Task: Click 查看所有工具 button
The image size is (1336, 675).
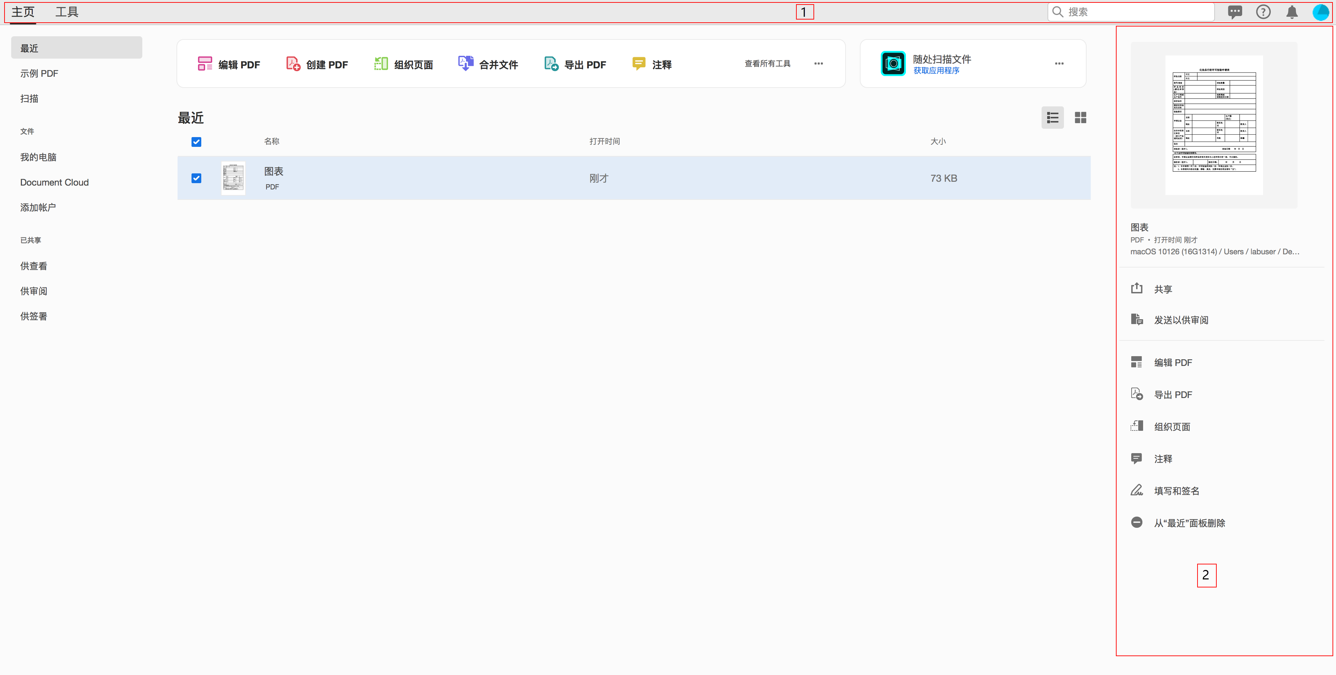Action: tap(767, 63)
